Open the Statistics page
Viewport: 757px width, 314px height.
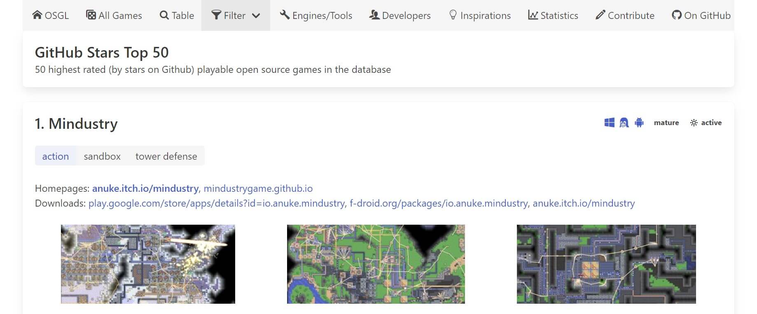(553, 15)
